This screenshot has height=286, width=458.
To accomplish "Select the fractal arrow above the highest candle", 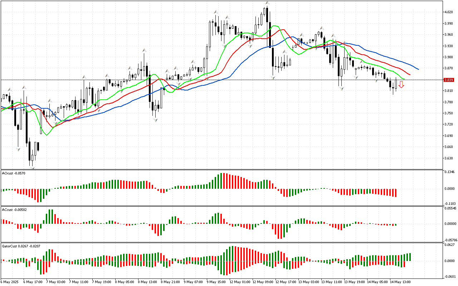I will (267, 3).
